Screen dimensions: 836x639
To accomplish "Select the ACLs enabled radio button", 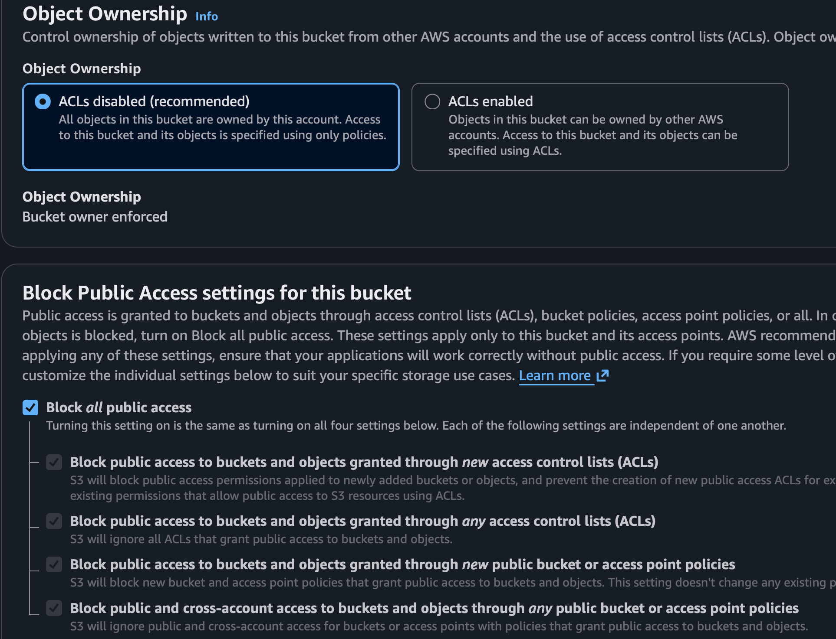I will coord(432,101).
